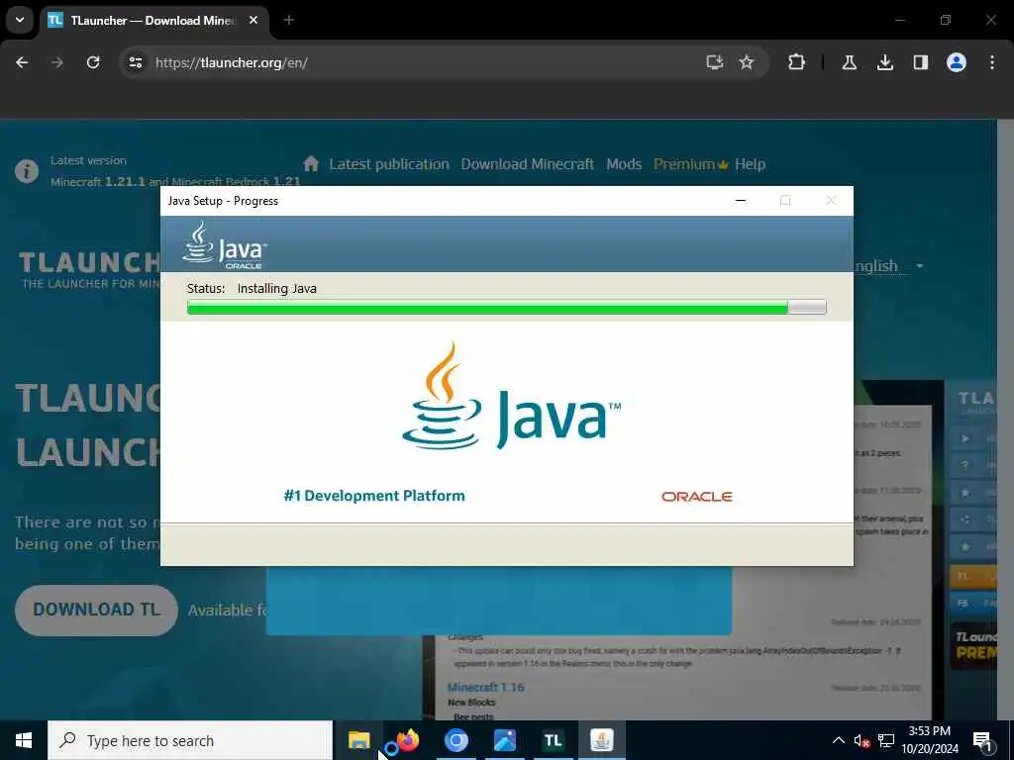The image size is (1014, 760).
Task: Bookmark this page with the star icon
Action: click(747, 62)
